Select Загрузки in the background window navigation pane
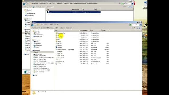The height and width of the screenshot is (95, 169). tap(29, 12)
